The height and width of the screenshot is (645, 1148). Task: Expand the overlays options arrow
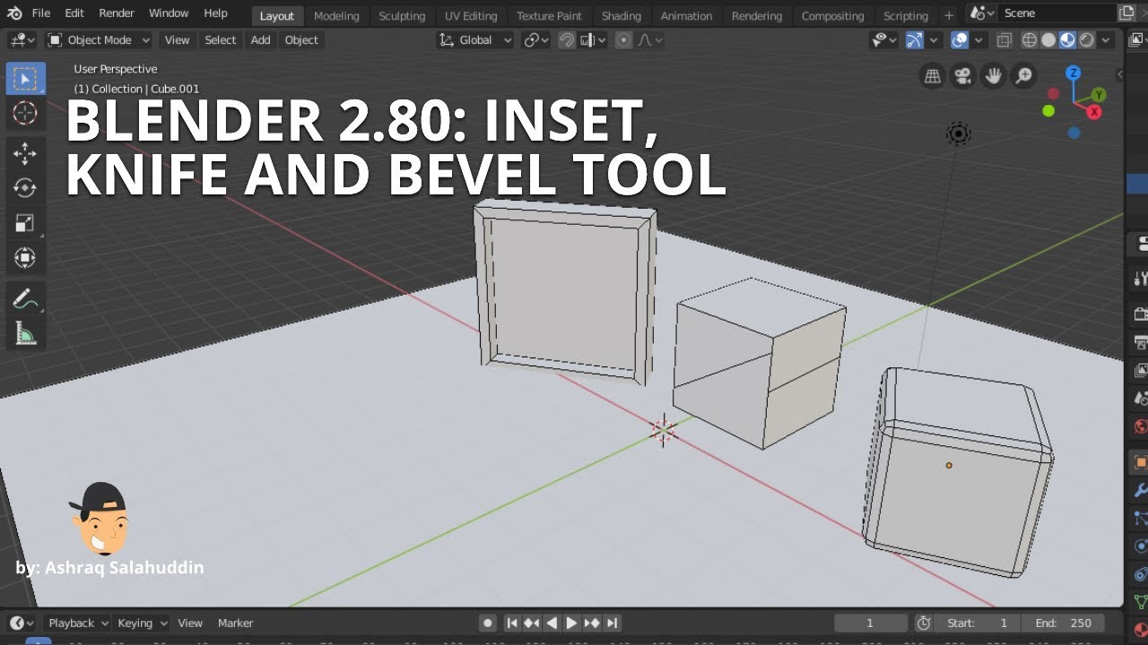[x=978, y=40]
